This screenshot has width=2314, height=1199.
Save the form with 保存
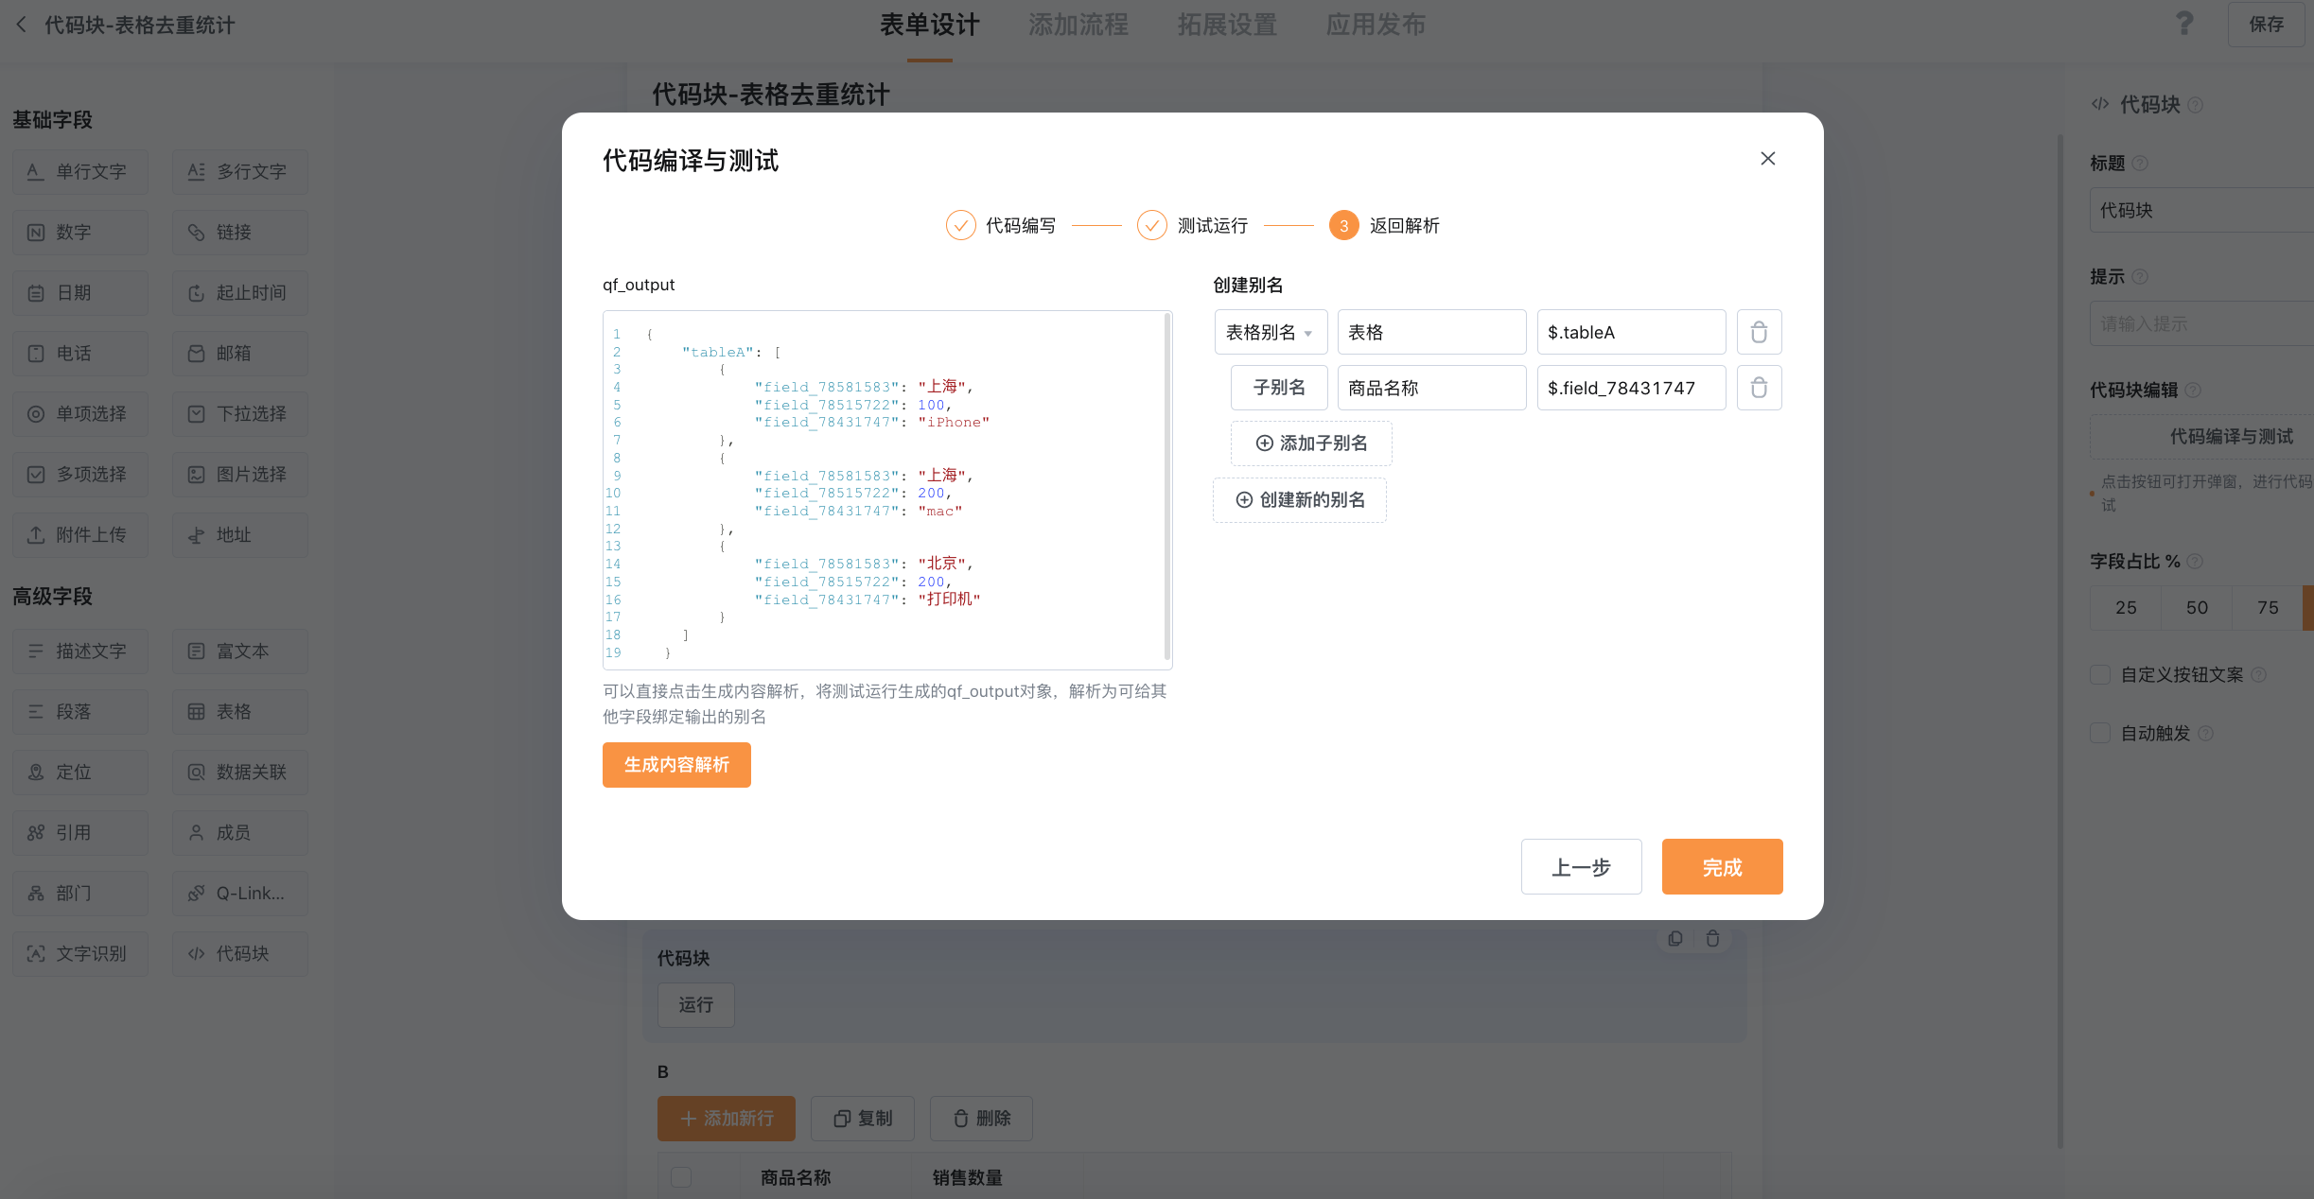click(x=2266, y=24)
